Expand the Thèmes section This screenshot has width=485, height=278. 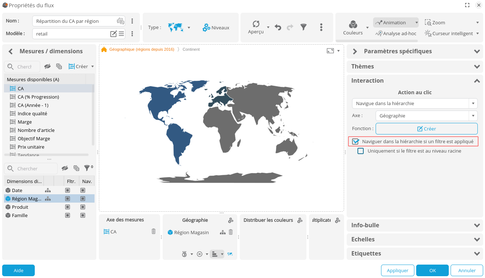(477, 67)
